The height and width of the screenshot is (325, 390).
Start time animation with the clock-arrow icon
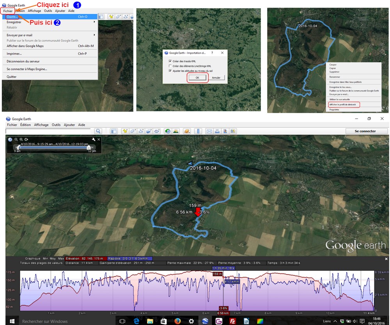click(x=26, y=139)
